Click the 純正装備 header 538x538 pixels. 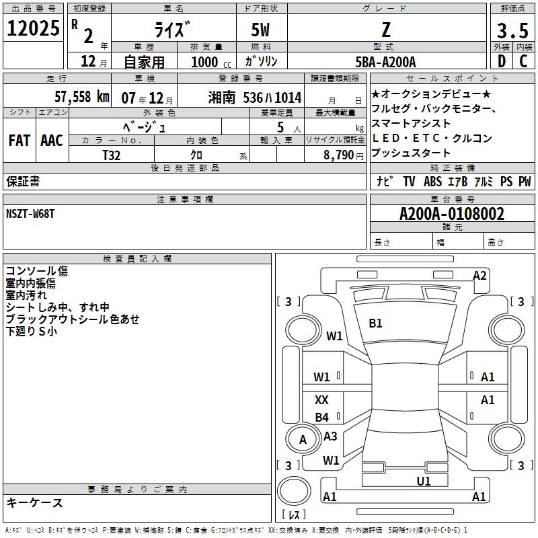(x=453, y=167)
